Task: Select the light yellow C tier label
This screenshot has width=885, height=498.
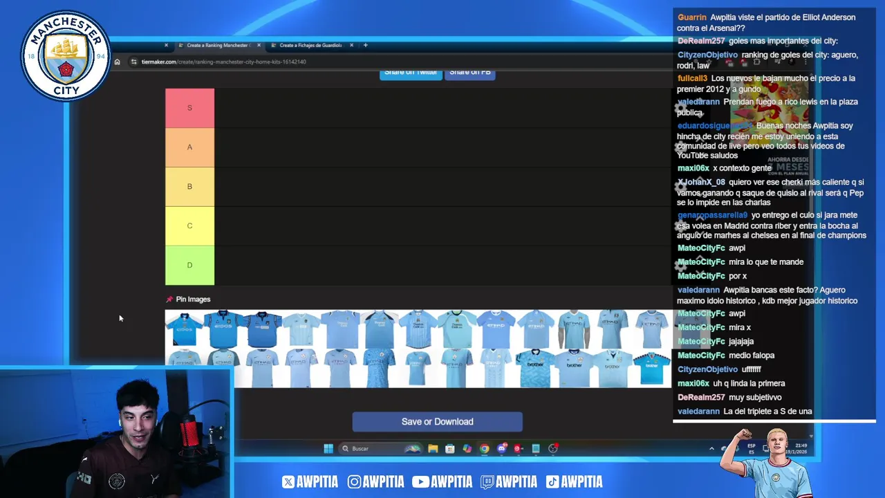Action: pos(189,226)
